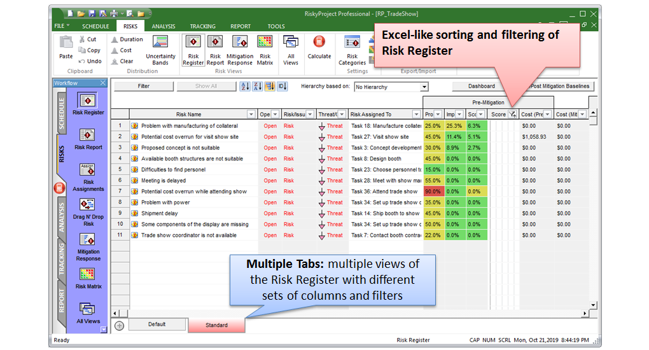Viewport: 649px width, 350px height.
Task: Click the Dashboard button
Action: (482, 86)
